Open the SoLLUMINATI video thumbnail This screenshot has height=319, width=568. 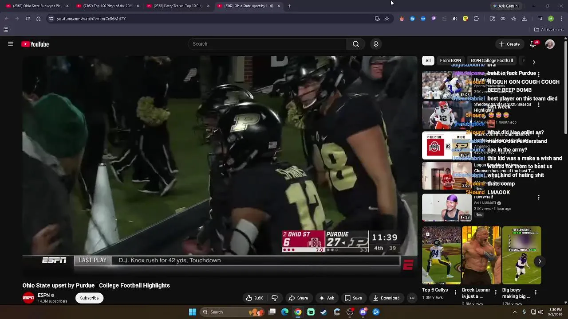coord(447,207)
